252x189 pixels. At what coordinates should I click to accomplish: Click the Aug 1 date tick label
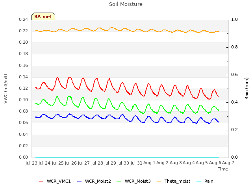(x=149, y=163)
